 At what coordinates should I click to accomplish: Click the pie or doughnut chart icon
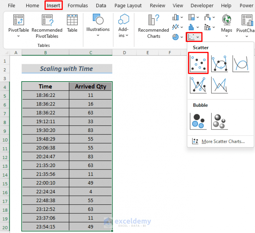(x=175, y=37)
